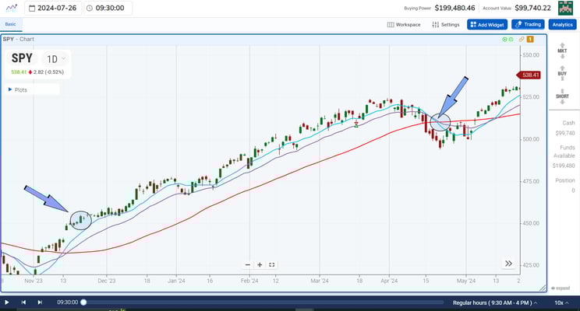Image resolution: width=580 pixels, height=311 pixels.
Task: Click the Add Widget button
Action: (x=487, y=24)
